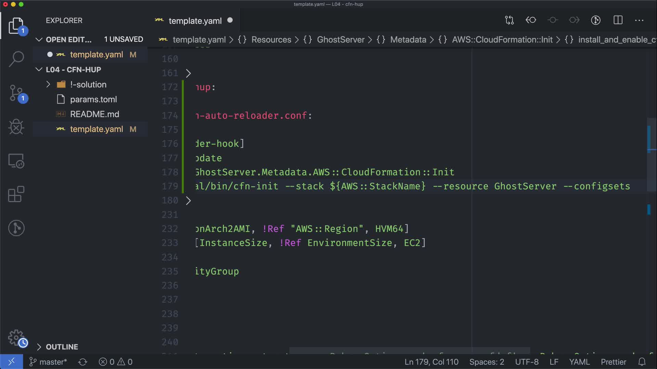The width and height of the screenshot is (657, 369).
Task: Open the Extensions view
Action: (x=16, y=194)
